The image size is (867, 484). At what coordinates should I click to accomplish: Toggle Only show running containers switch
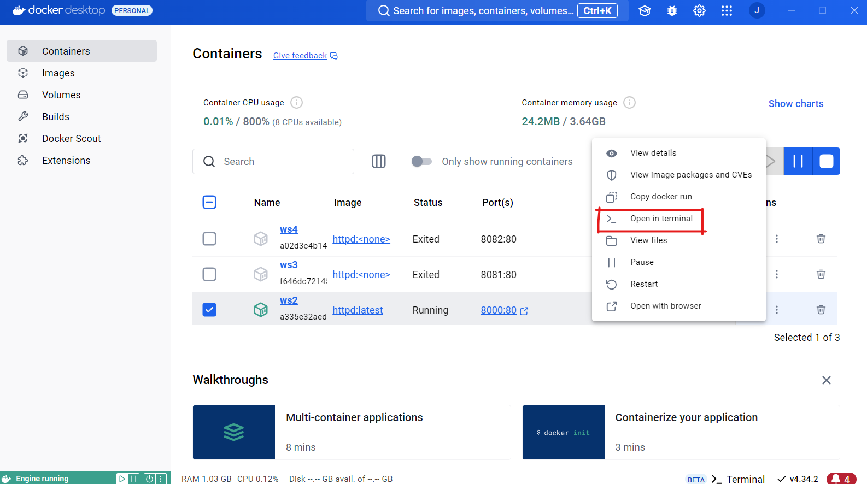[421, 161]
